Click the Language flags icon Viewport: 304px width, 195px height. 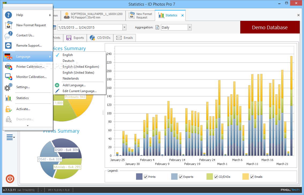pos(8,57)
